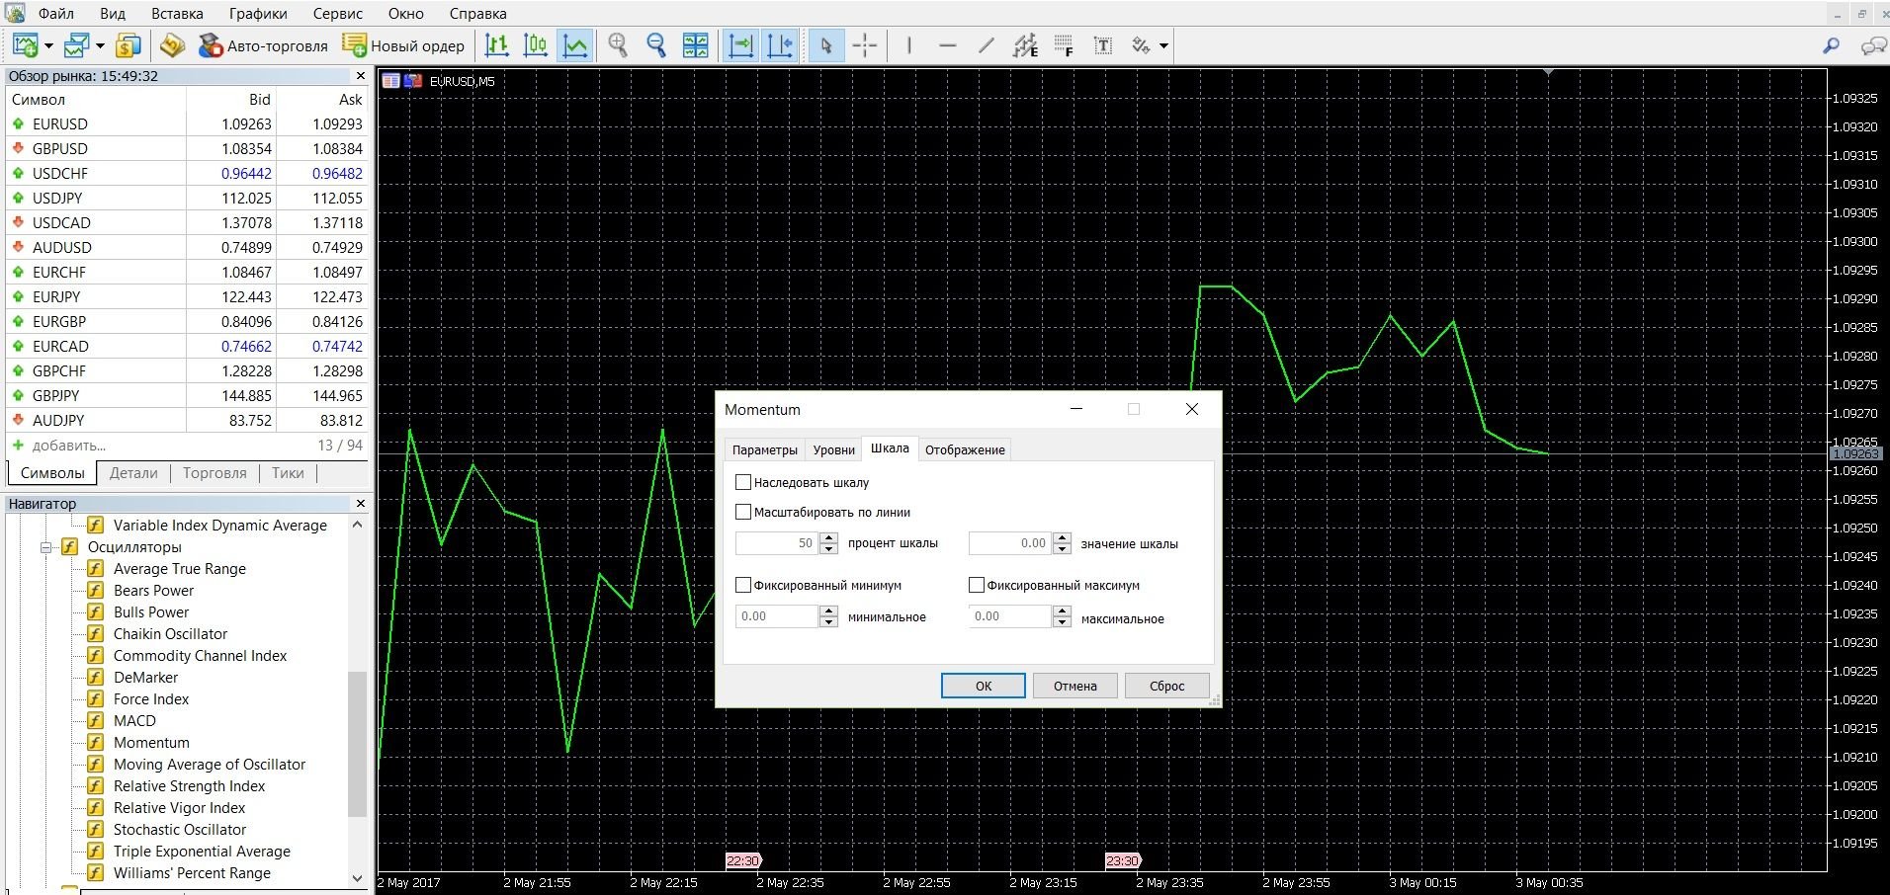Open the Вставка menu
The width and height of the screenshot is (1890, 895).
click(177, 14)
